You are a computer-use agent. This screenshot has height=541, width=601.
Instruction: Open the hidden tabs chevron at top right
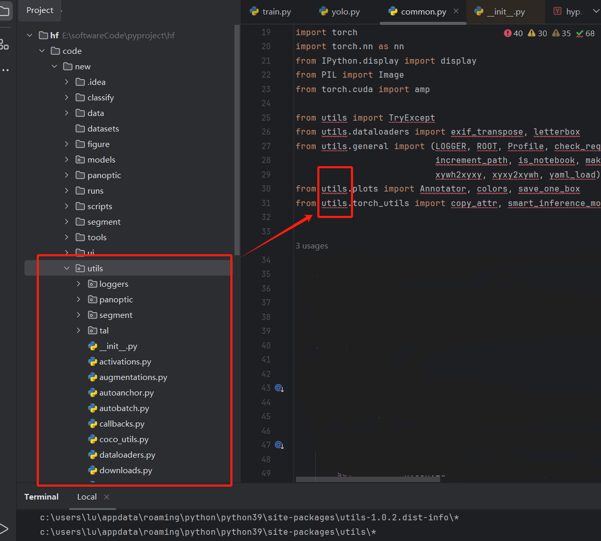pyautogui.click(x=595, y=11)
